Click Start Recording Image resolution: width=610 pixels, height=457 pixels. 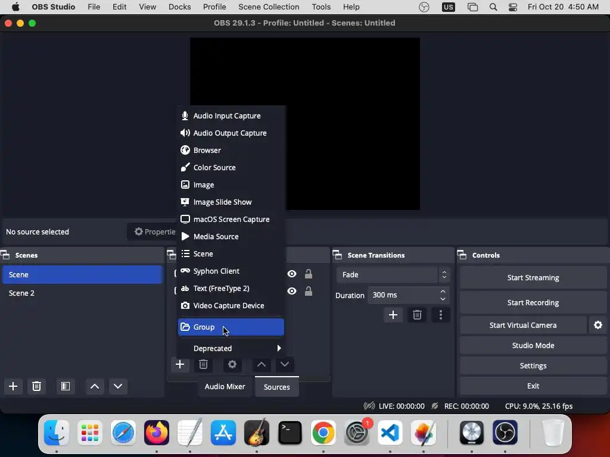point(533,302)
